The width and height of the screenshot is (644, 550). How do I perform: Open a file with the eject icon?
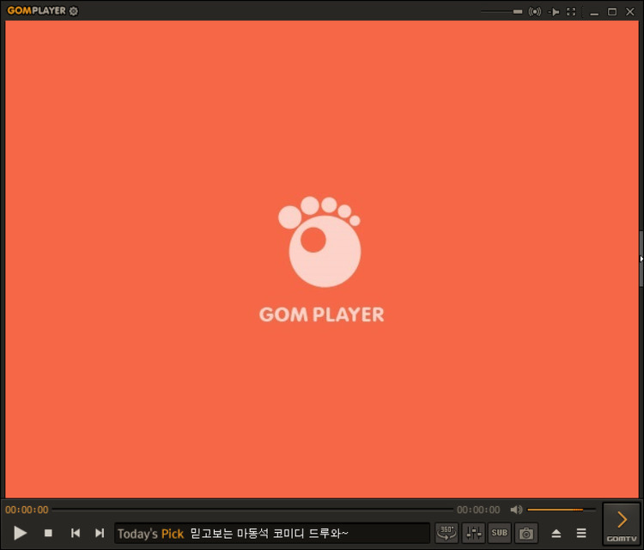pos(556,534)
